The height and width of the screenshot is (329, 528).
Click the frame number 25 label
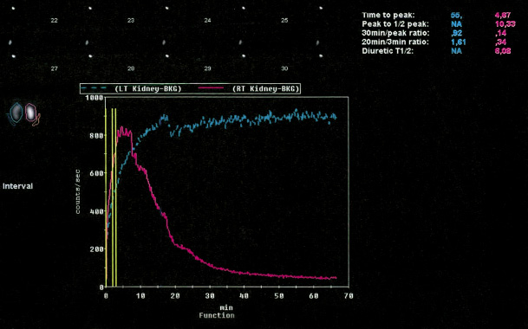click(x=284, y=21)
